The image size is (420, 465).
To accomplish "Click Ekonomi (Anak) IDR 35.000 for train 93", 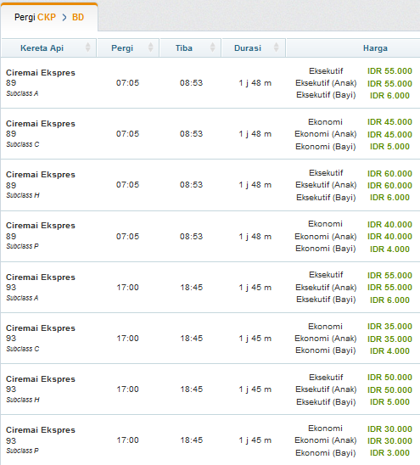I will 389,339.
